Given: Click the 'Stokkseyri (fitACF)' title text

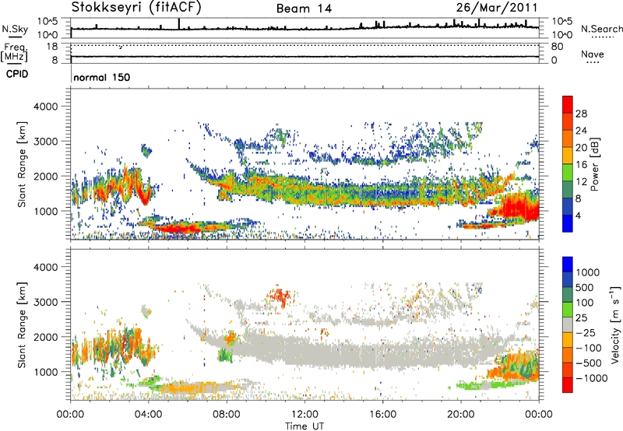Looking at the screenshot, I should click(136, 7).
